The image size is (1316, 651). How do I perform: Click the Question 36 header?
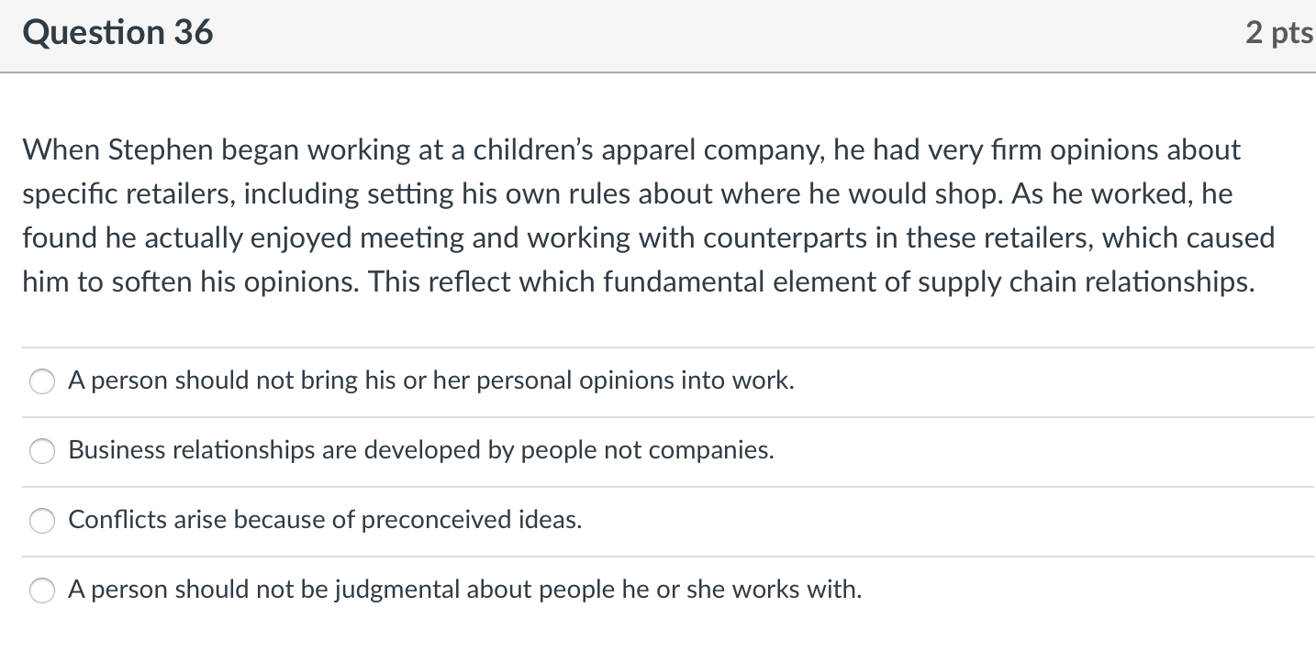(x=118, y=32)
